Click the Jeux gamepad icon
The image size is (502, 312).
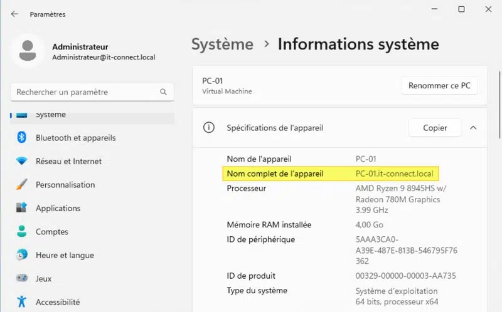pyautogui.click(x=21, y=278)
